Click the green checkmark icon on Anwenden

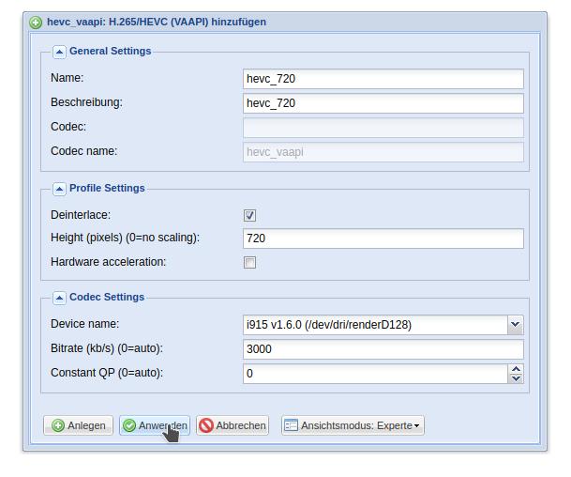[x=128, y=425]
